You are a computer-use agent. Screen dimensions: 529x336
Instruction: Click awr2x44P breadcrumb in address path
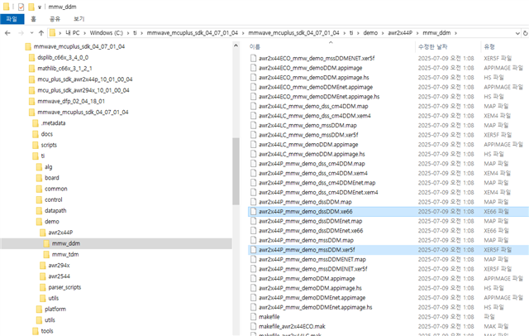(x=400, y=33)
